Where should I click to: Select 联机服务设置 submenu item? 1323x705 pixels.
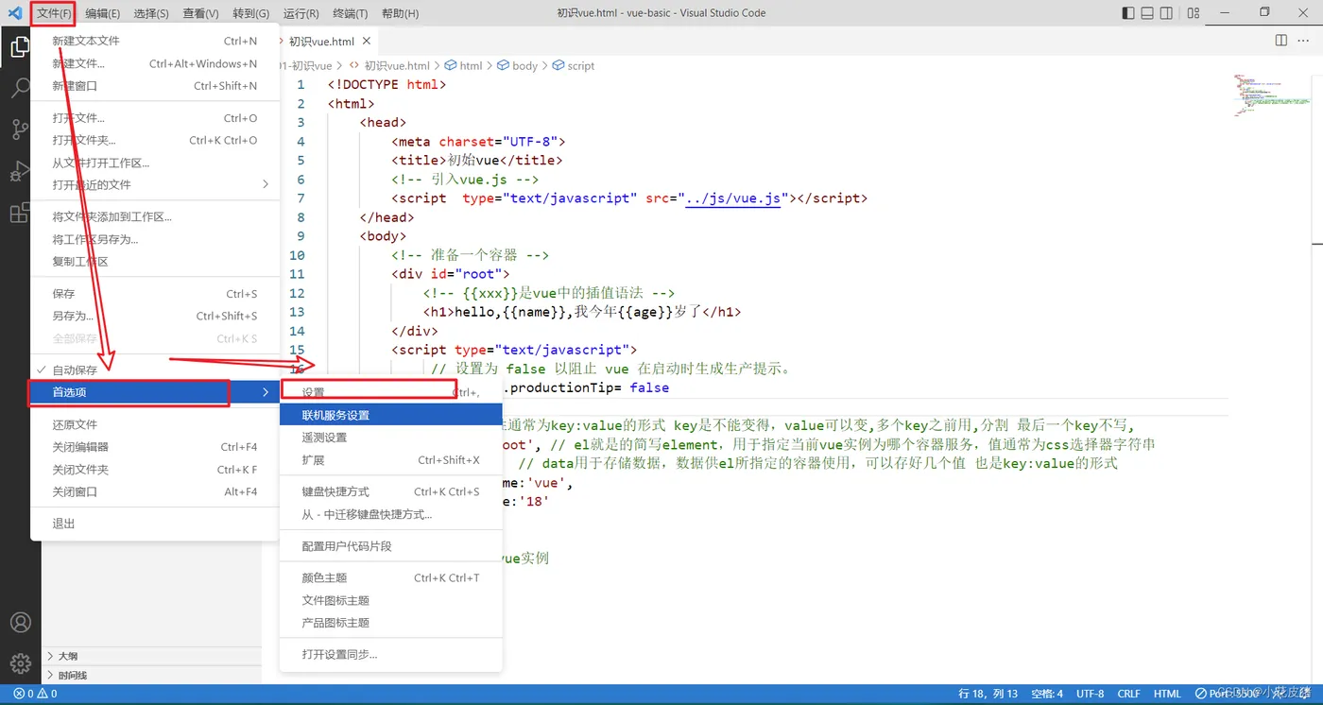click(x=391, y=415)
